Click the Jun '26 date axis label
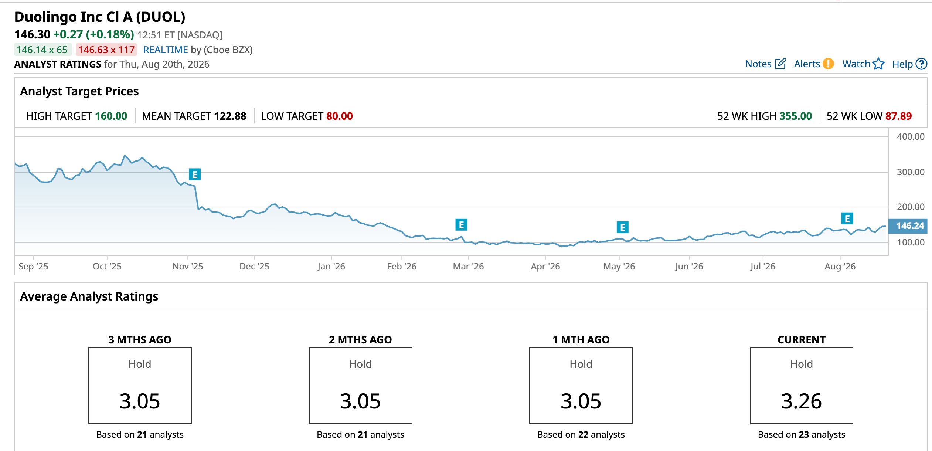Viewport: 932px width, 451px height. [x=689, y=267]
